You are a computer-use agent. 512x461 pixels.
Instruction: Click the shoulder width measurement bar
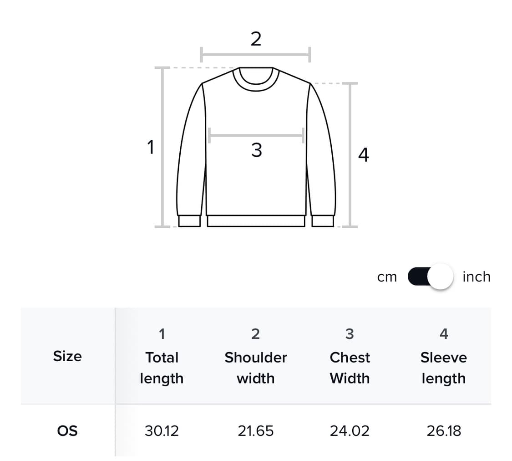[255, 55]
